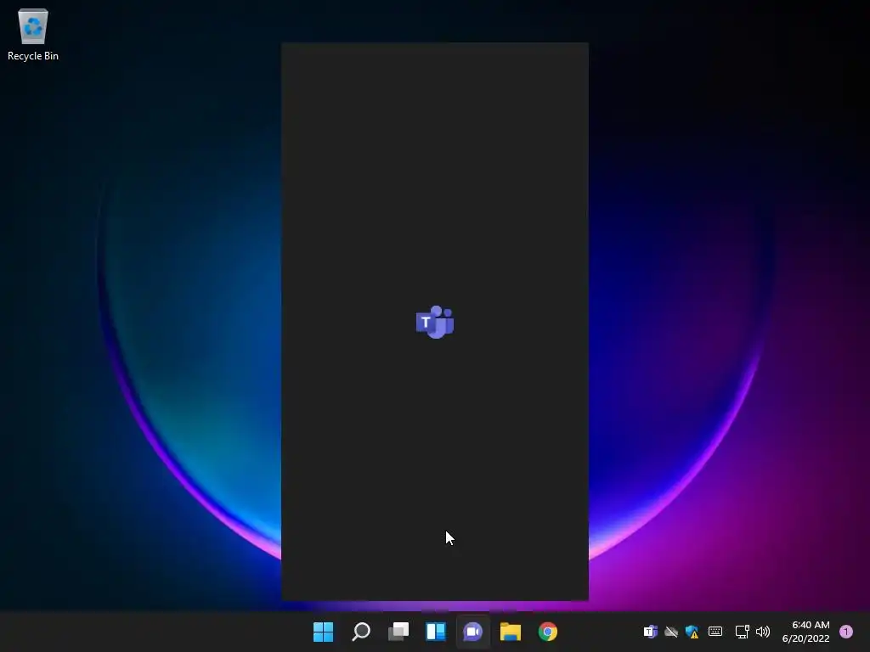Open the touch keyboard tray icon

(715, 632)
